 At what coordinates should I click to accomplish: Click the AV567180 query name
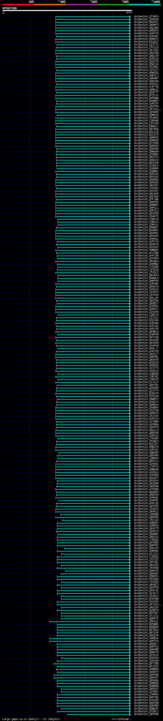tap(9, 8)
